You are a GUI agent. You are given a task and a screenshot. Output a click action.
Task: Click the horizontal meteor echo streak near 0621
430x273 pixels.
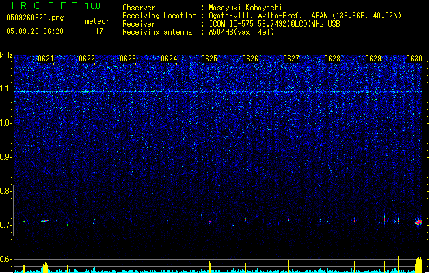point(45,221)
